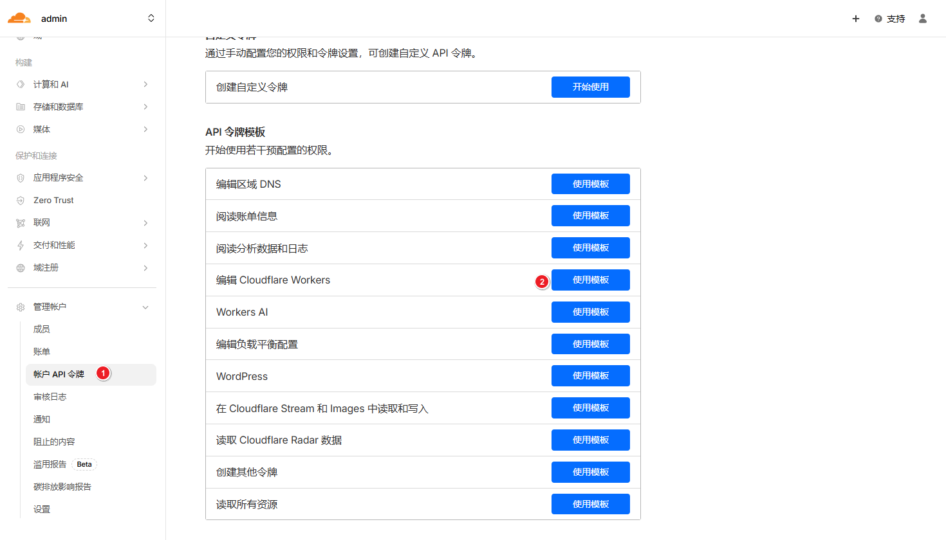Click the 计算和 AI sidebar icon

21,84
